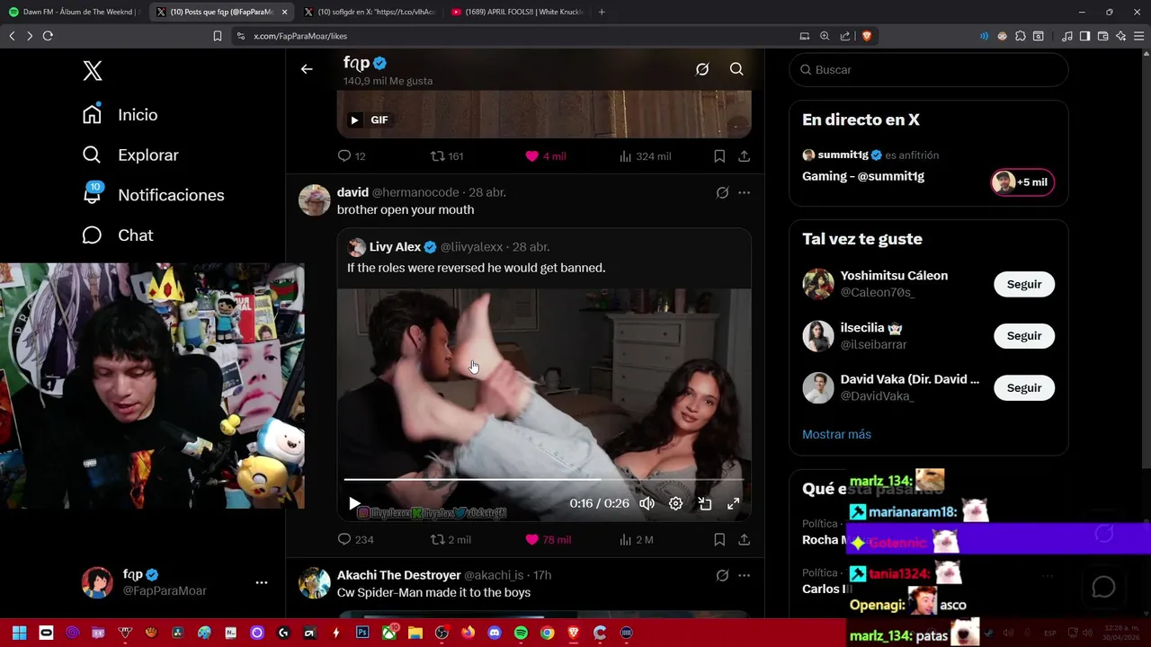Open Windows Start button on taskbar
1151x647 pixels.
(20, 633)
